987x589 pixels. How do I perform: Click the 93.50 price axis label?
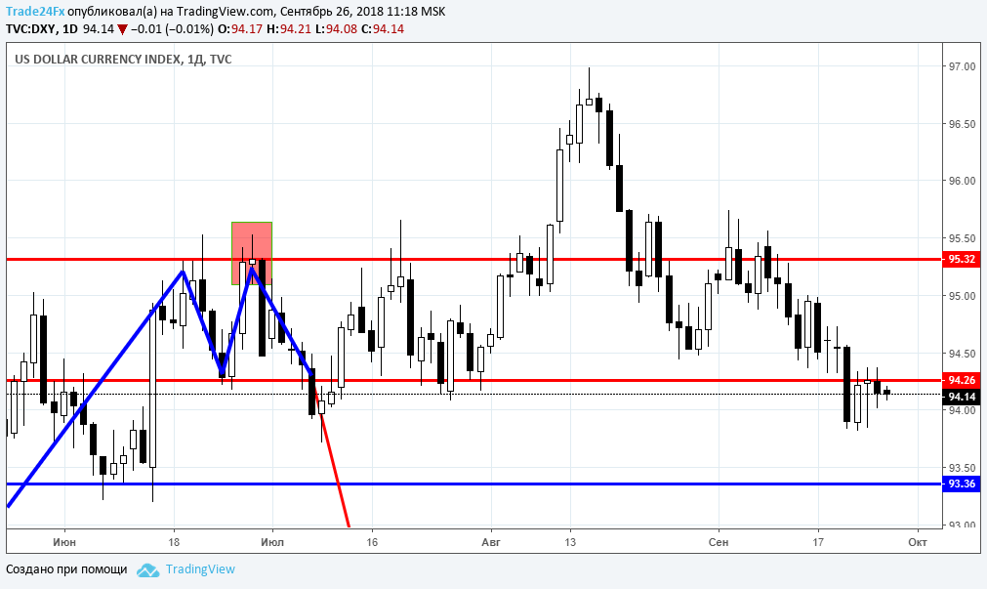point(963,468)
